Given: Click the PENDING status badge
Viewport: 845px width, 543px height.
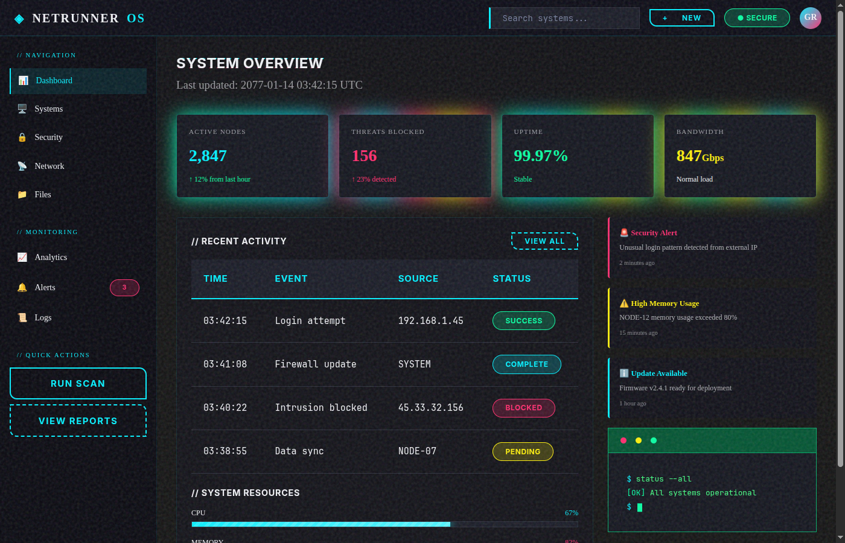Looking at the screenshot, I should (523, 451).
